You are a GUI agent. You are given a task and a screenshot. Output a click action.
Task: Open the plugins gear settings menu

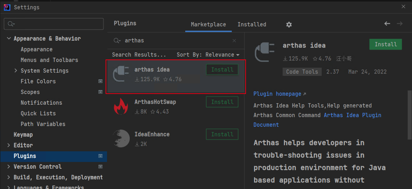point(289,25)
